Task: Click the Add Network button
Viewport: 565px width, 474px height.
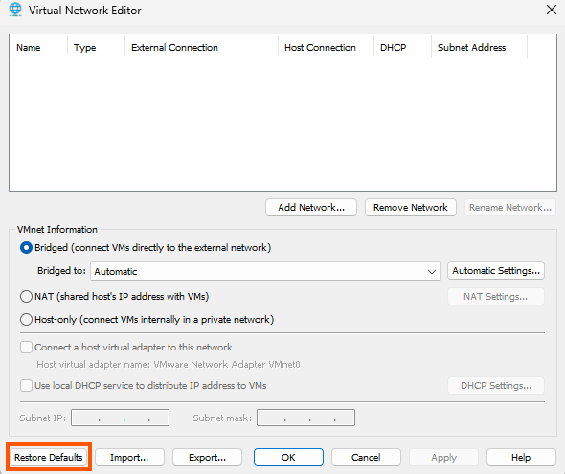Action: 311,208
